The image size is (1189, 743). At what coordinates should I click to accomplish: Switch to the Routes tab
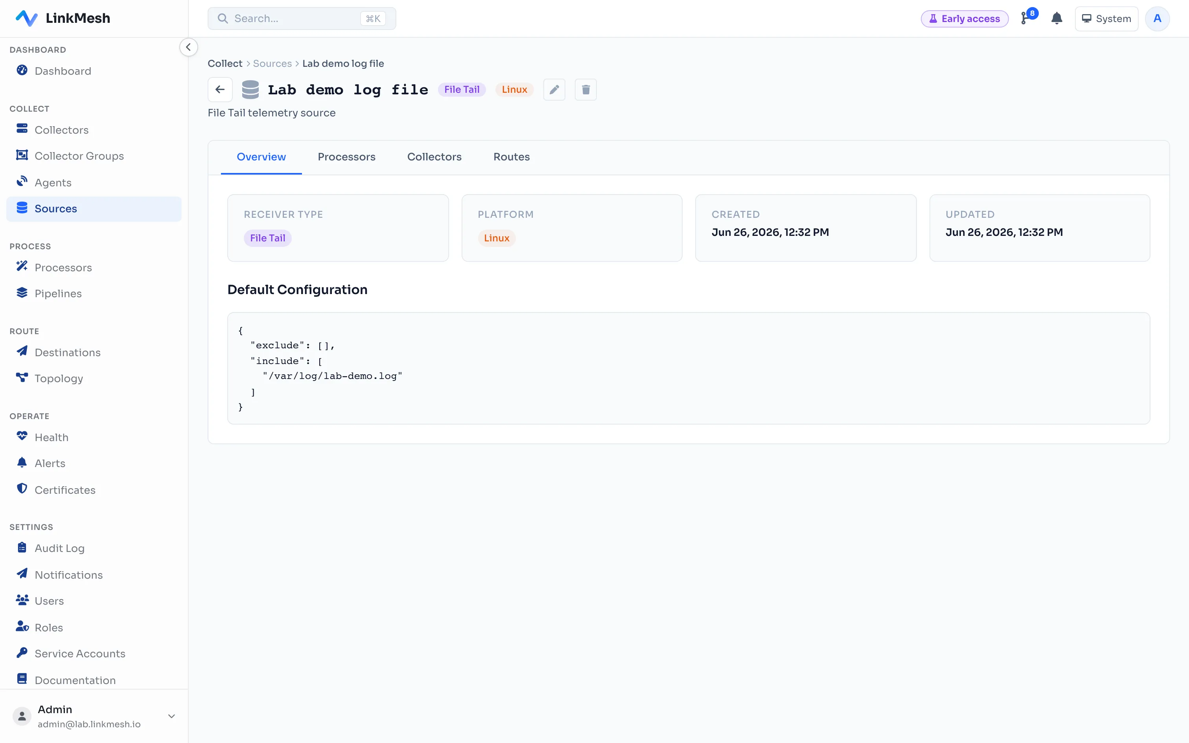512,157
